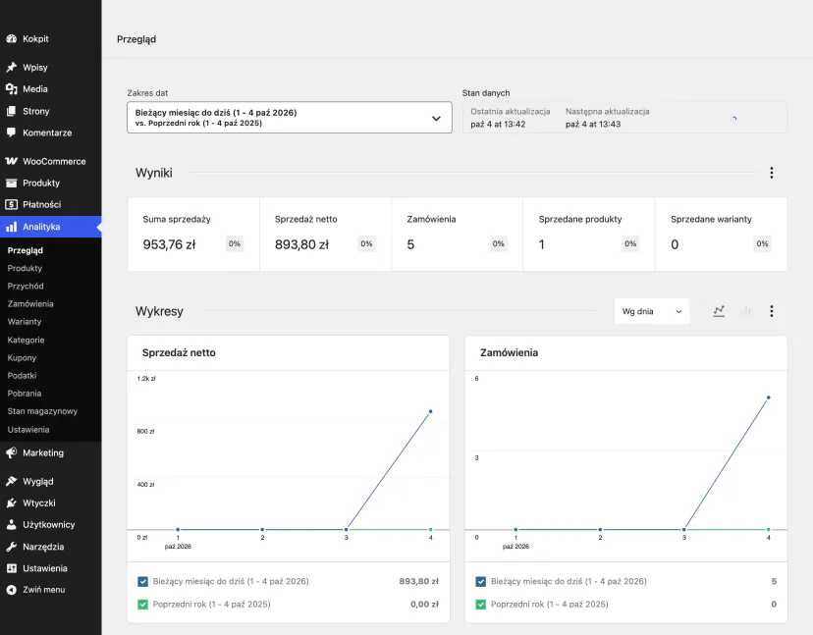
Task: Click the Następna aktualizacja loading spinner
Action: [733, 119]
